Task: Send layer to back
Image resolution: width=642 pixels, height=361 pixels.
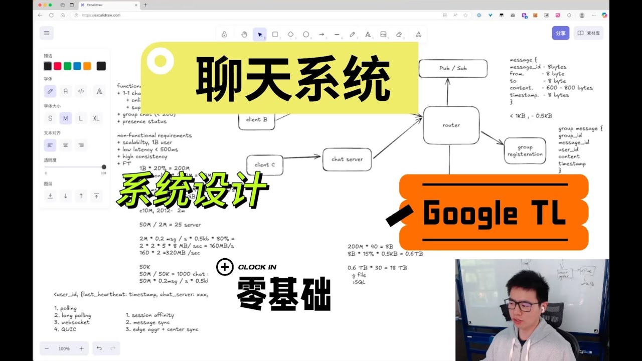Action: [x=50, y=196]
